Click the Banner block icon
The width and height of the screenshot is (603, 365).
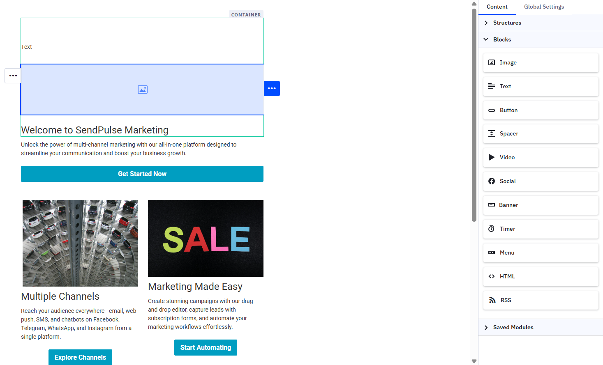point(492,205)
